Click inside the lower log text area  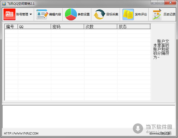pyautogui.click(x=88, y=117)
